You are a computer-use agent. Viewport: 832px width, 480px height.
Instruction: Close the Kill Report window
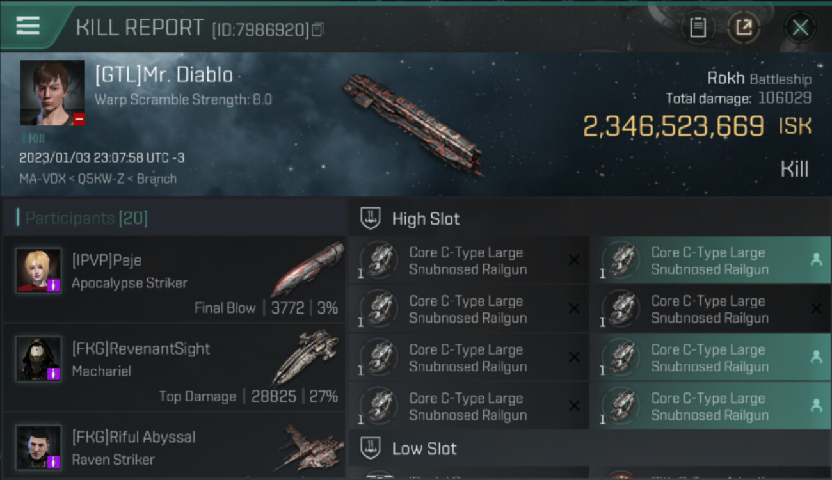coord(800,28)
